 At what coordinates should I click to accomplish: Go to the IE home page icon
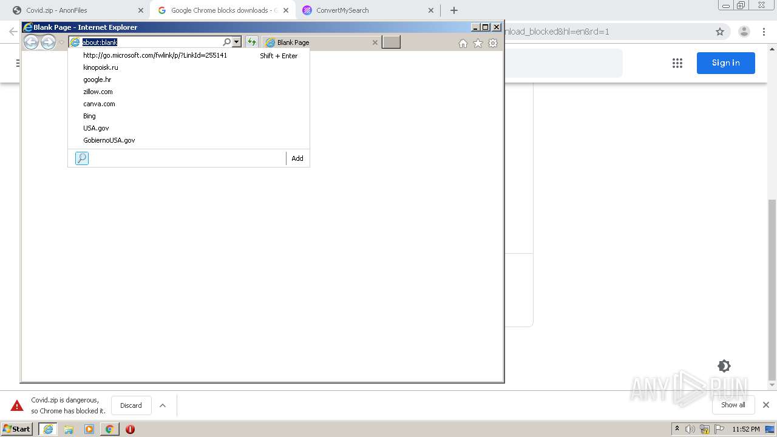463,43
